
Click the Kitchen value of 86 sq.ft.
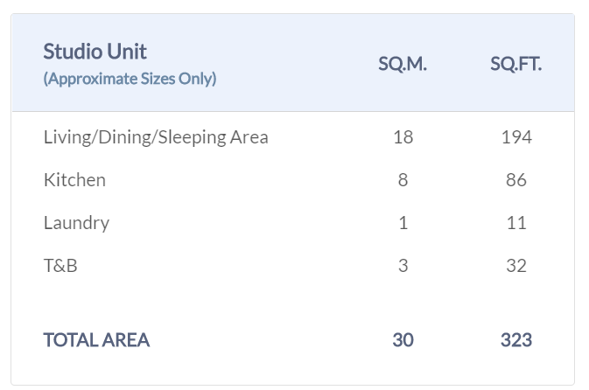[x=515, y=180]
